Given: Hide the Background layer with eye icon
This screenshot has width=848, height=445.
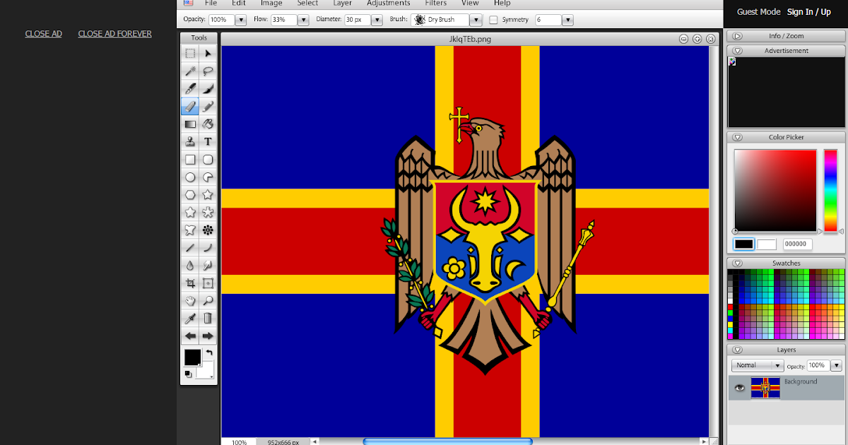Looking at the screenshot, I should point(739,388).
